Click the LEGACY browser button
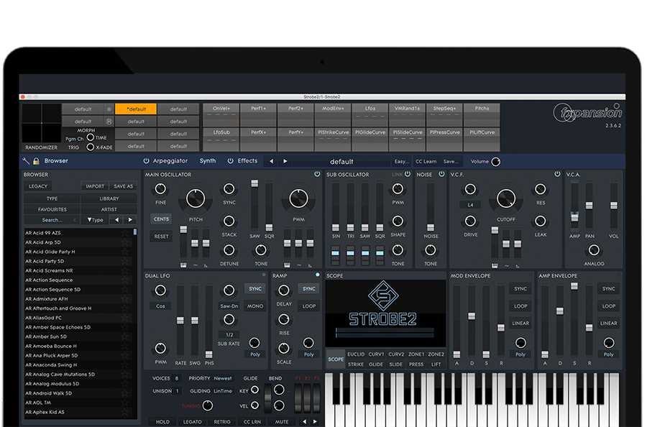The height and width of the screenshot is (427, 647). point(38,186)
